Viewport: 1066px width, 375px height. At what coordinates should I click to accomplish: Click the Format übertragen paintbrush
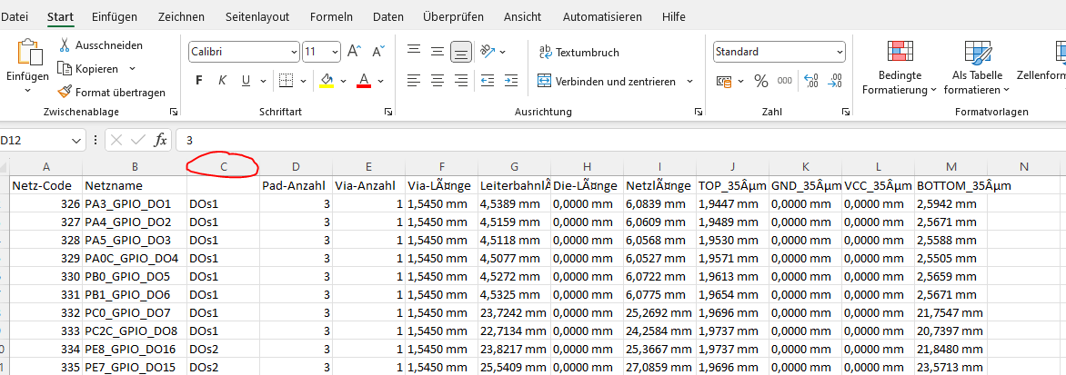tap(65, 92)
